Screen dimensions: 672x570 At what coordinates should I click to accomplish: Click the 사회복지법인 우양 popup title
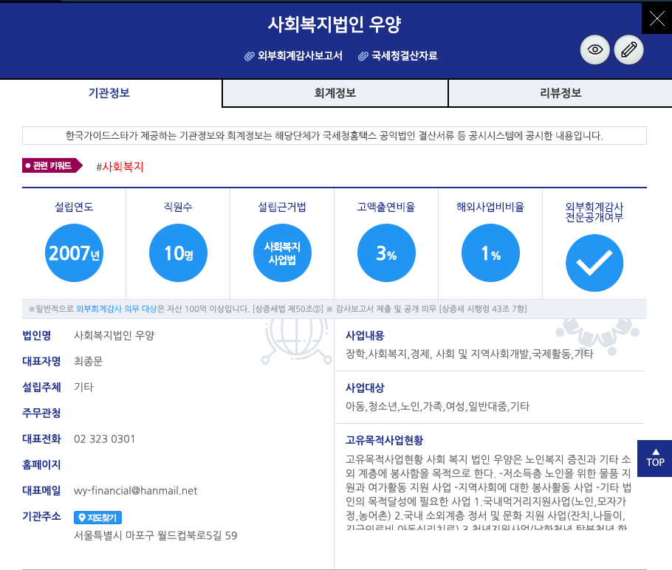[x=335, y=24]
